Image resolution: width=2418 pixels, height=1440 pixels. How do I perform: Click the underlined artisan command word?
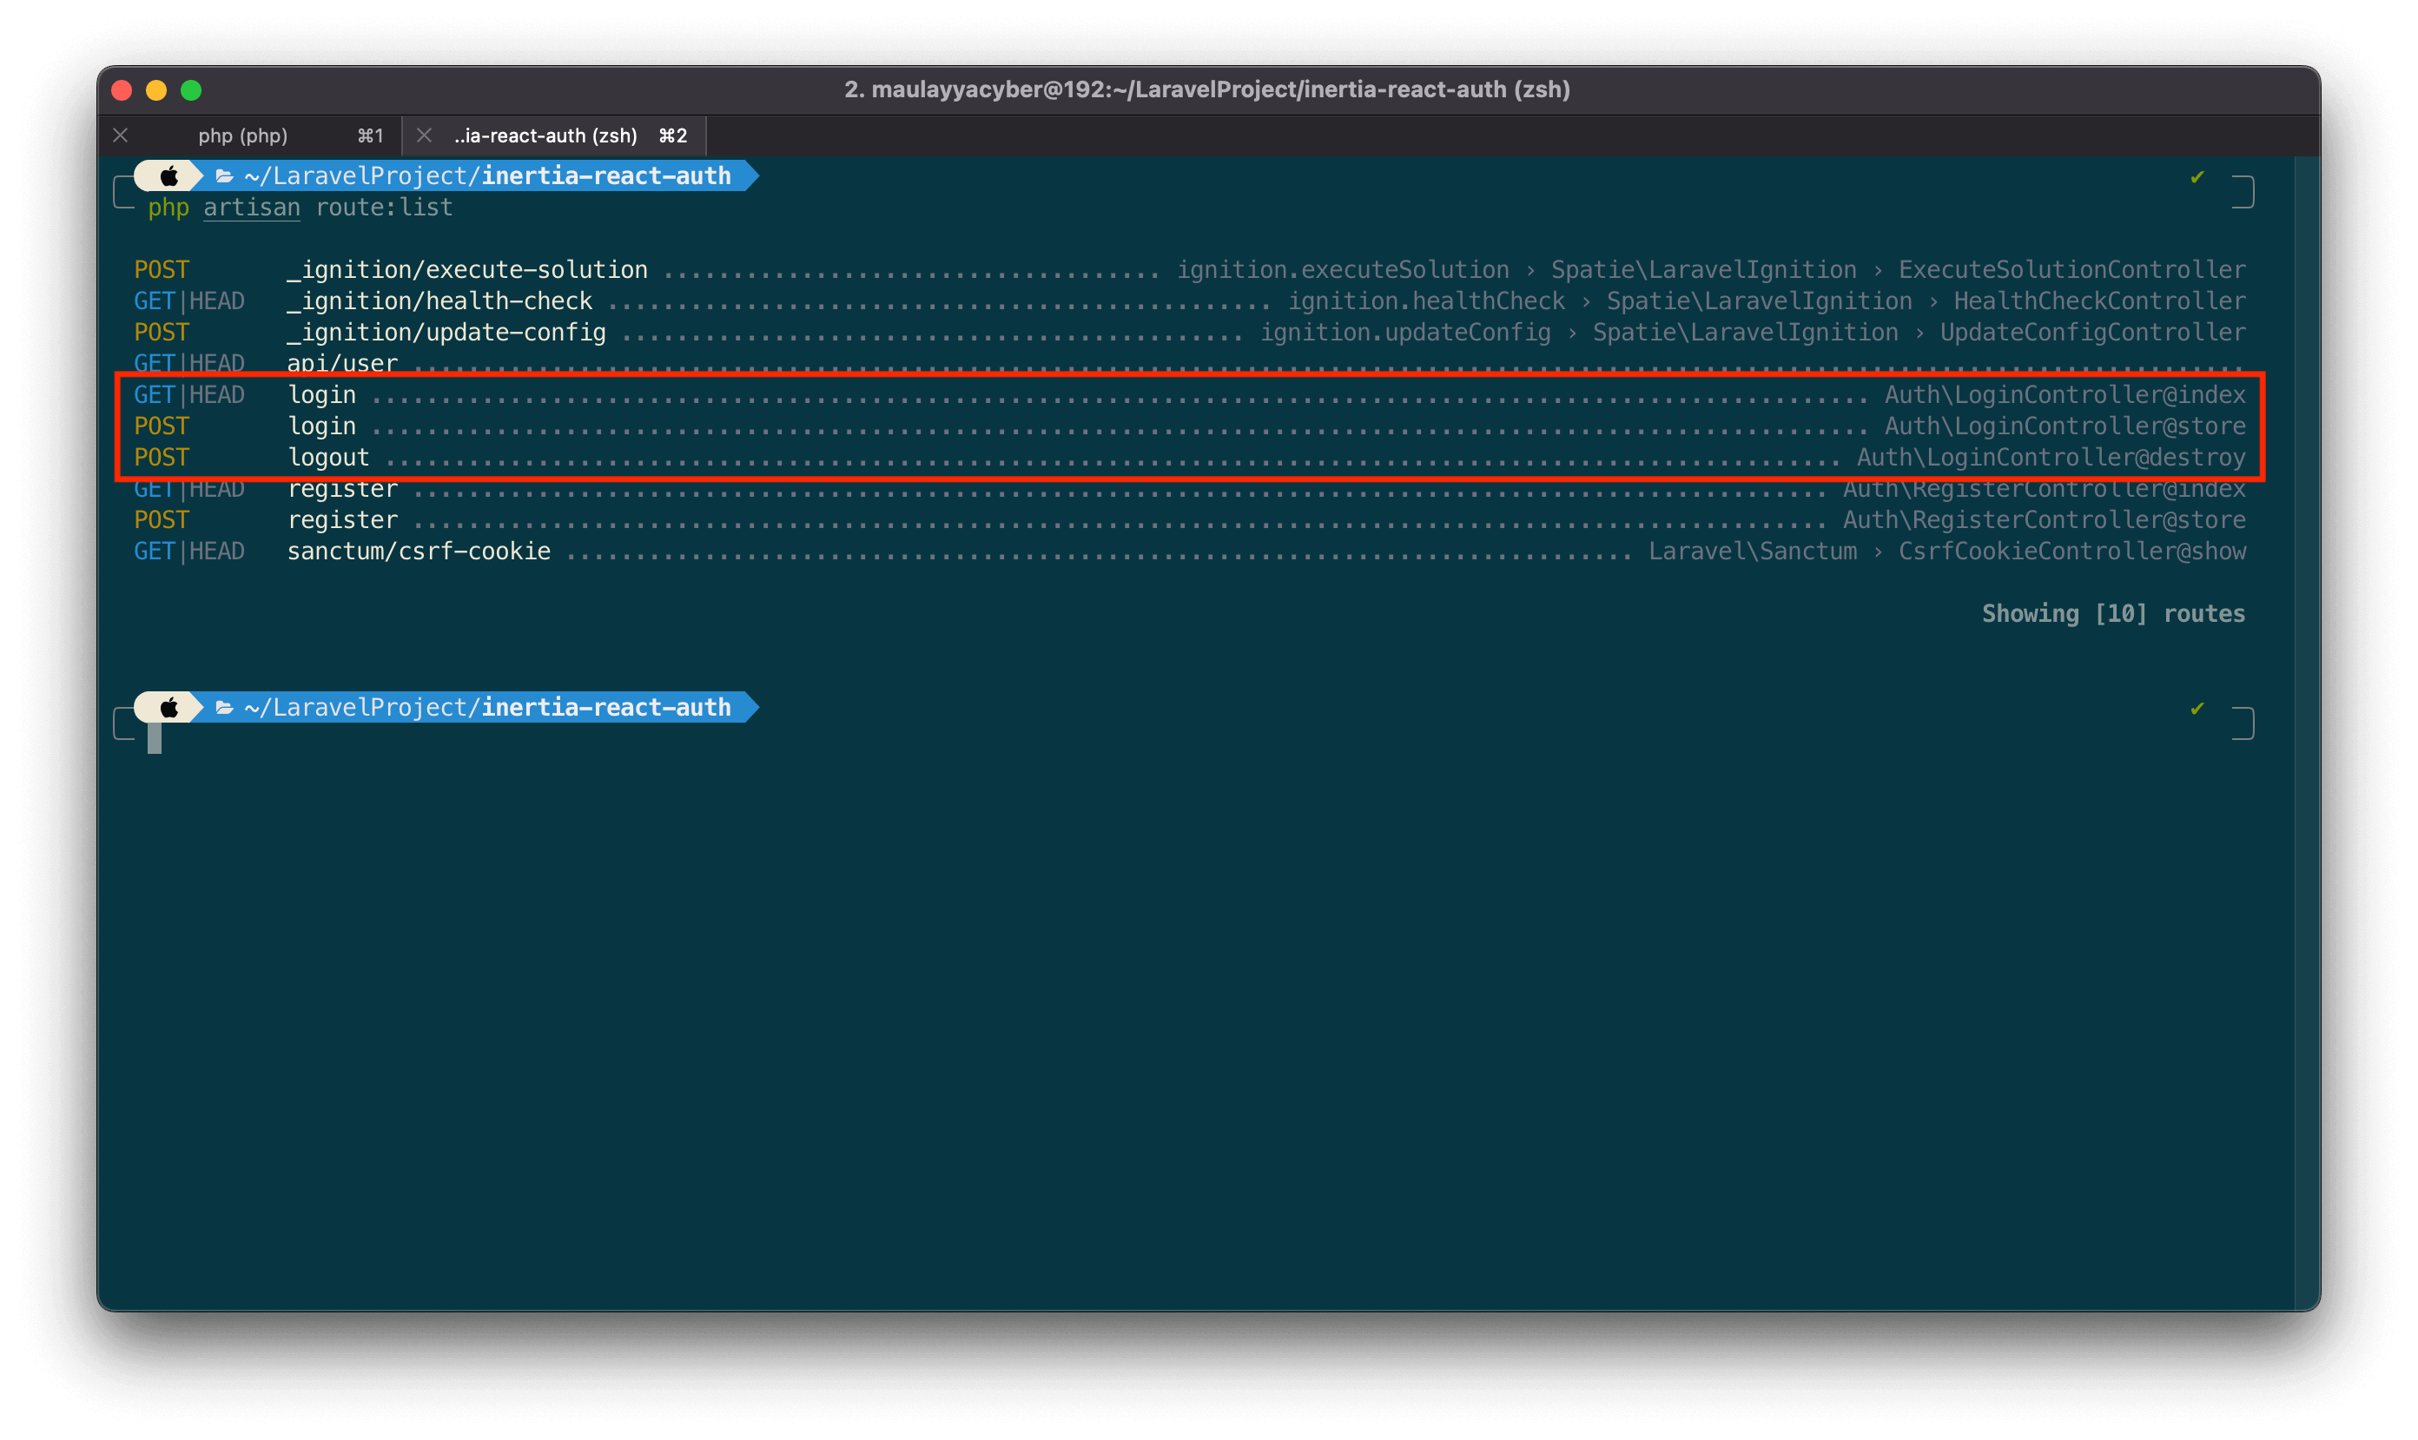tap(251, 208)
